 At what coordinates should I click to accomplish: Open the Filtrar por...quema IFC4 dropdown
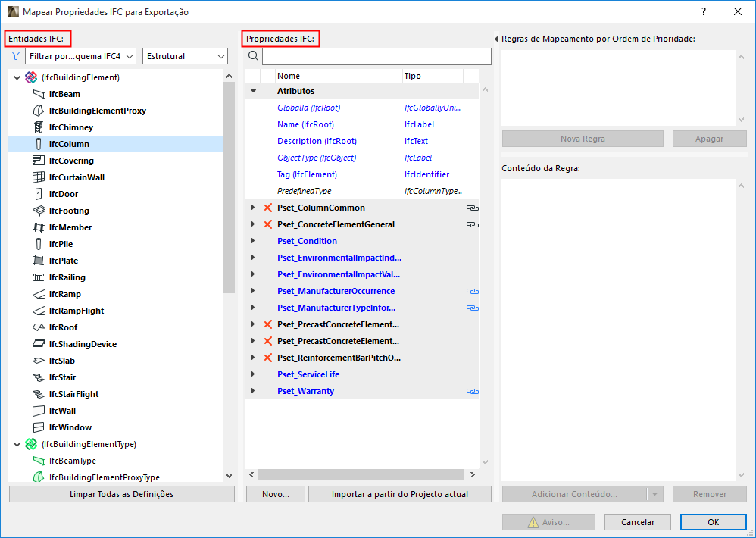coord(80,56)
